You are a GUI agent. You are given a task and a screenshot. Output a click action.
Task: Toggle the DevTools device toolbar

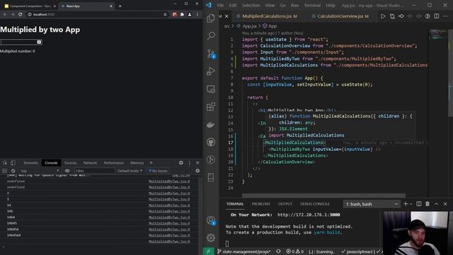(13, 163)
